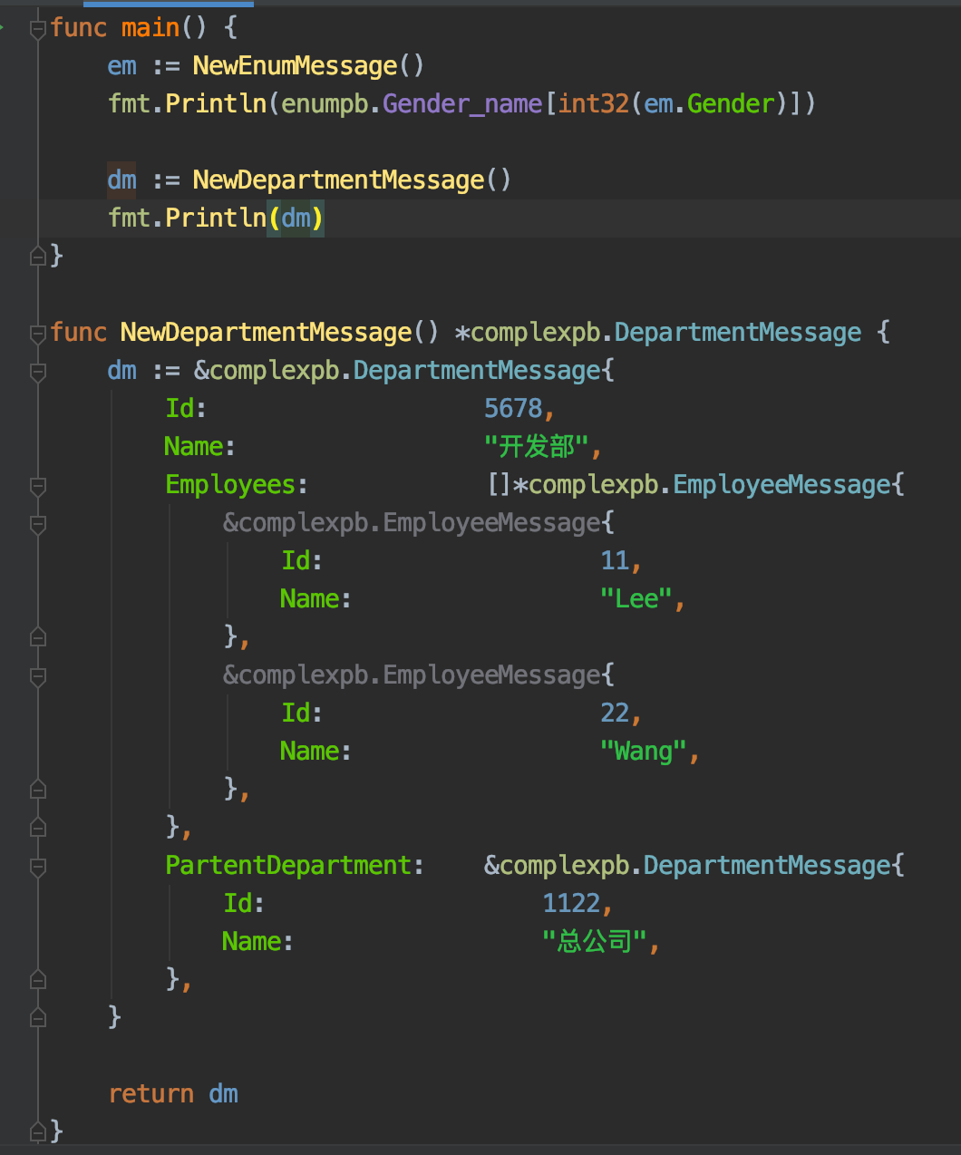
Task: Click fold end marker at the function's last brace
Action: [x=38, y=1131]
